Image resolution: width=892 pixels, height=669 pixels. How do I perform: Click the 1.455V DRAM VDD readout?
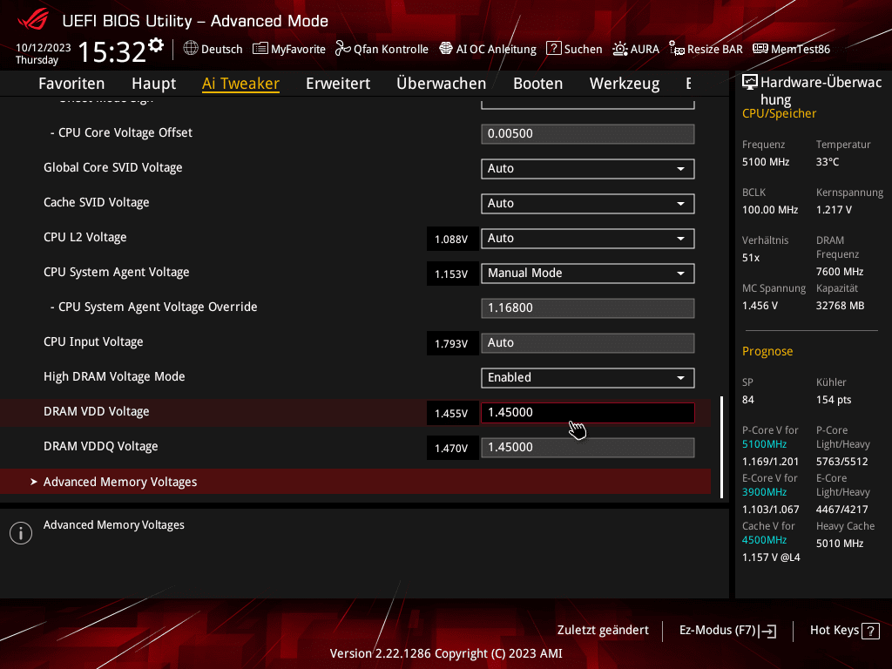452,413
